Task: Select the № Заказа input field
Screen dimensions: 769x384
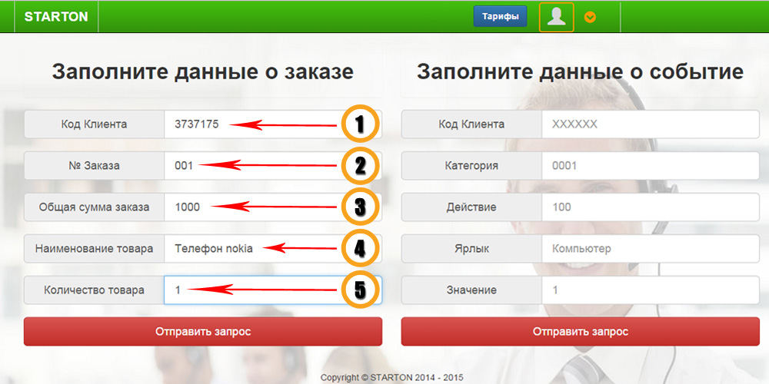Action: pos(273,166)
